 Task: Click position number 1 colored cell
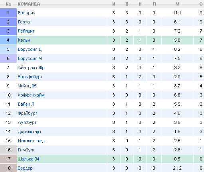pyautogui.click(x=8, y=13)
